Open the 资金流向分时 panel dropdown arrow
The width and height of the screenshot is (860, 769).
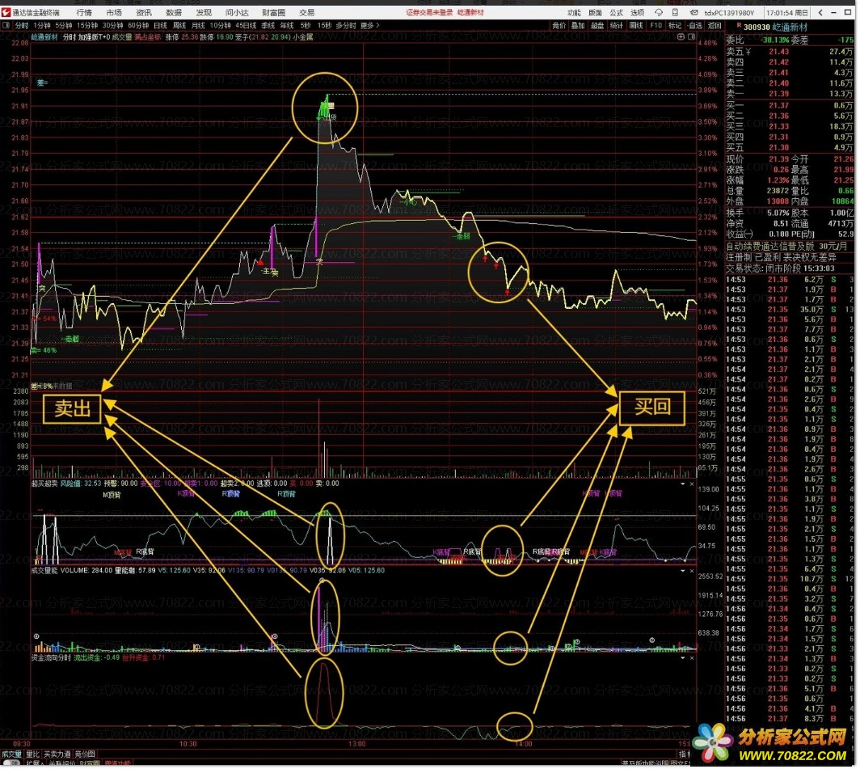click(x=683, y=657)
